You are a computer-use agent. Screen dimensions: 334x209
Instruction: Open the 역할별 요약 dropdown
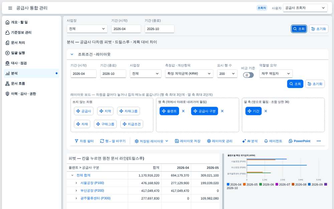click(x=276, y=74)
